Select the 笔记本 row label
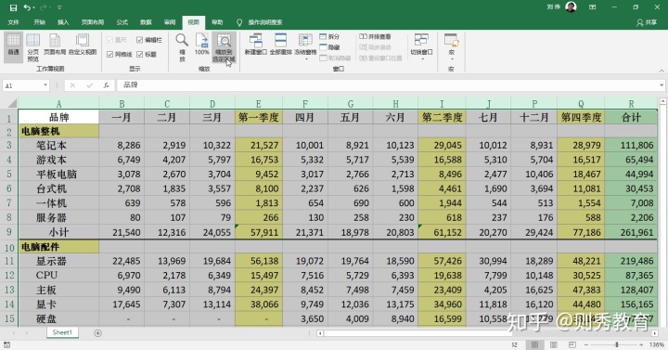This screenshot has width=668, height=350. click(58, 146)
